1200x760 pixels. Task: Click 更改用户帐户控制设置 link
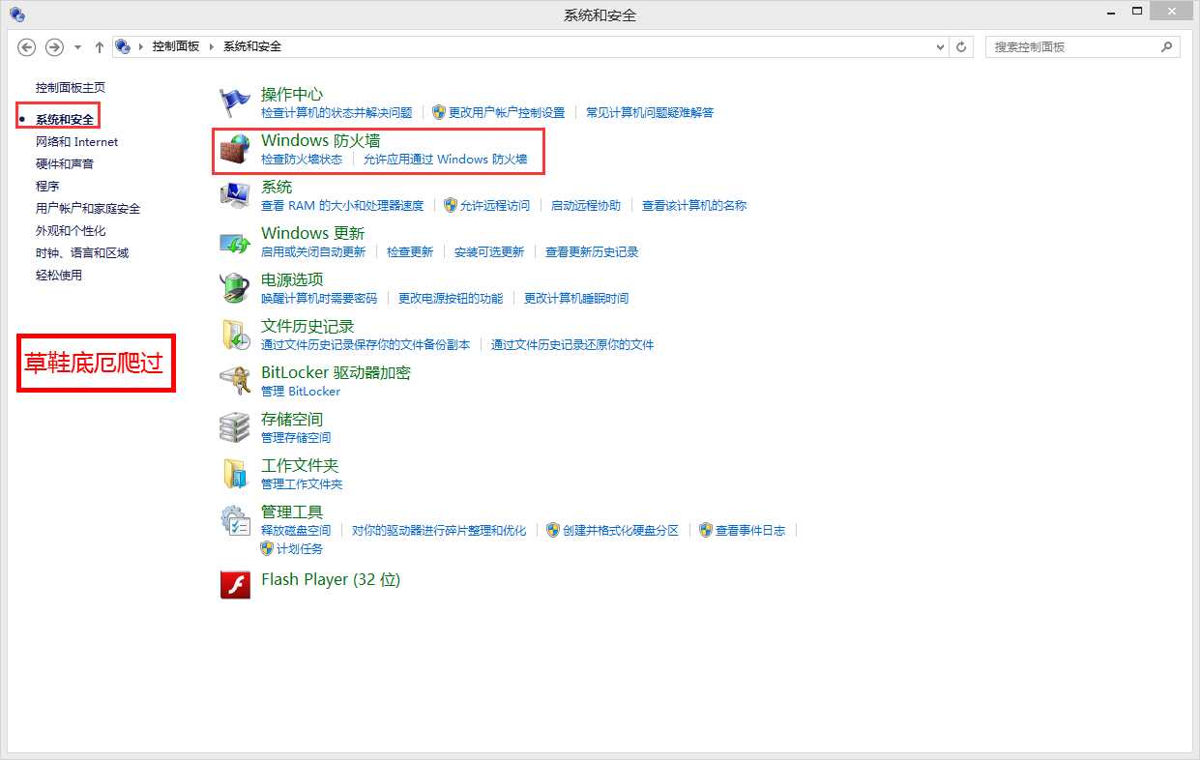tap(507, 112)
